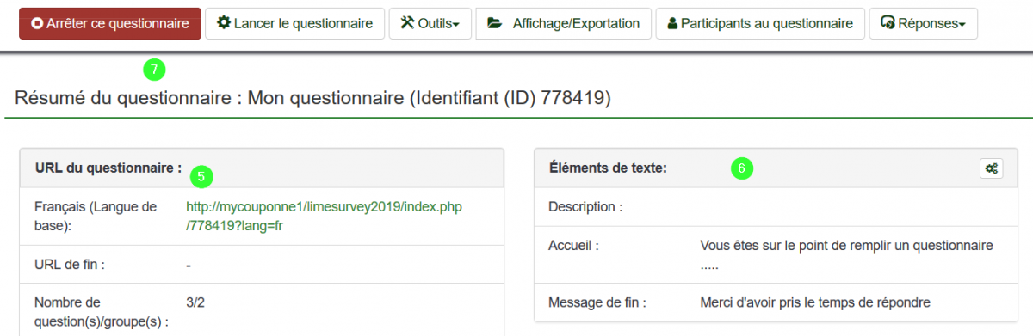Select the URL du questionnaire panel header

click(x=262, y=168)
